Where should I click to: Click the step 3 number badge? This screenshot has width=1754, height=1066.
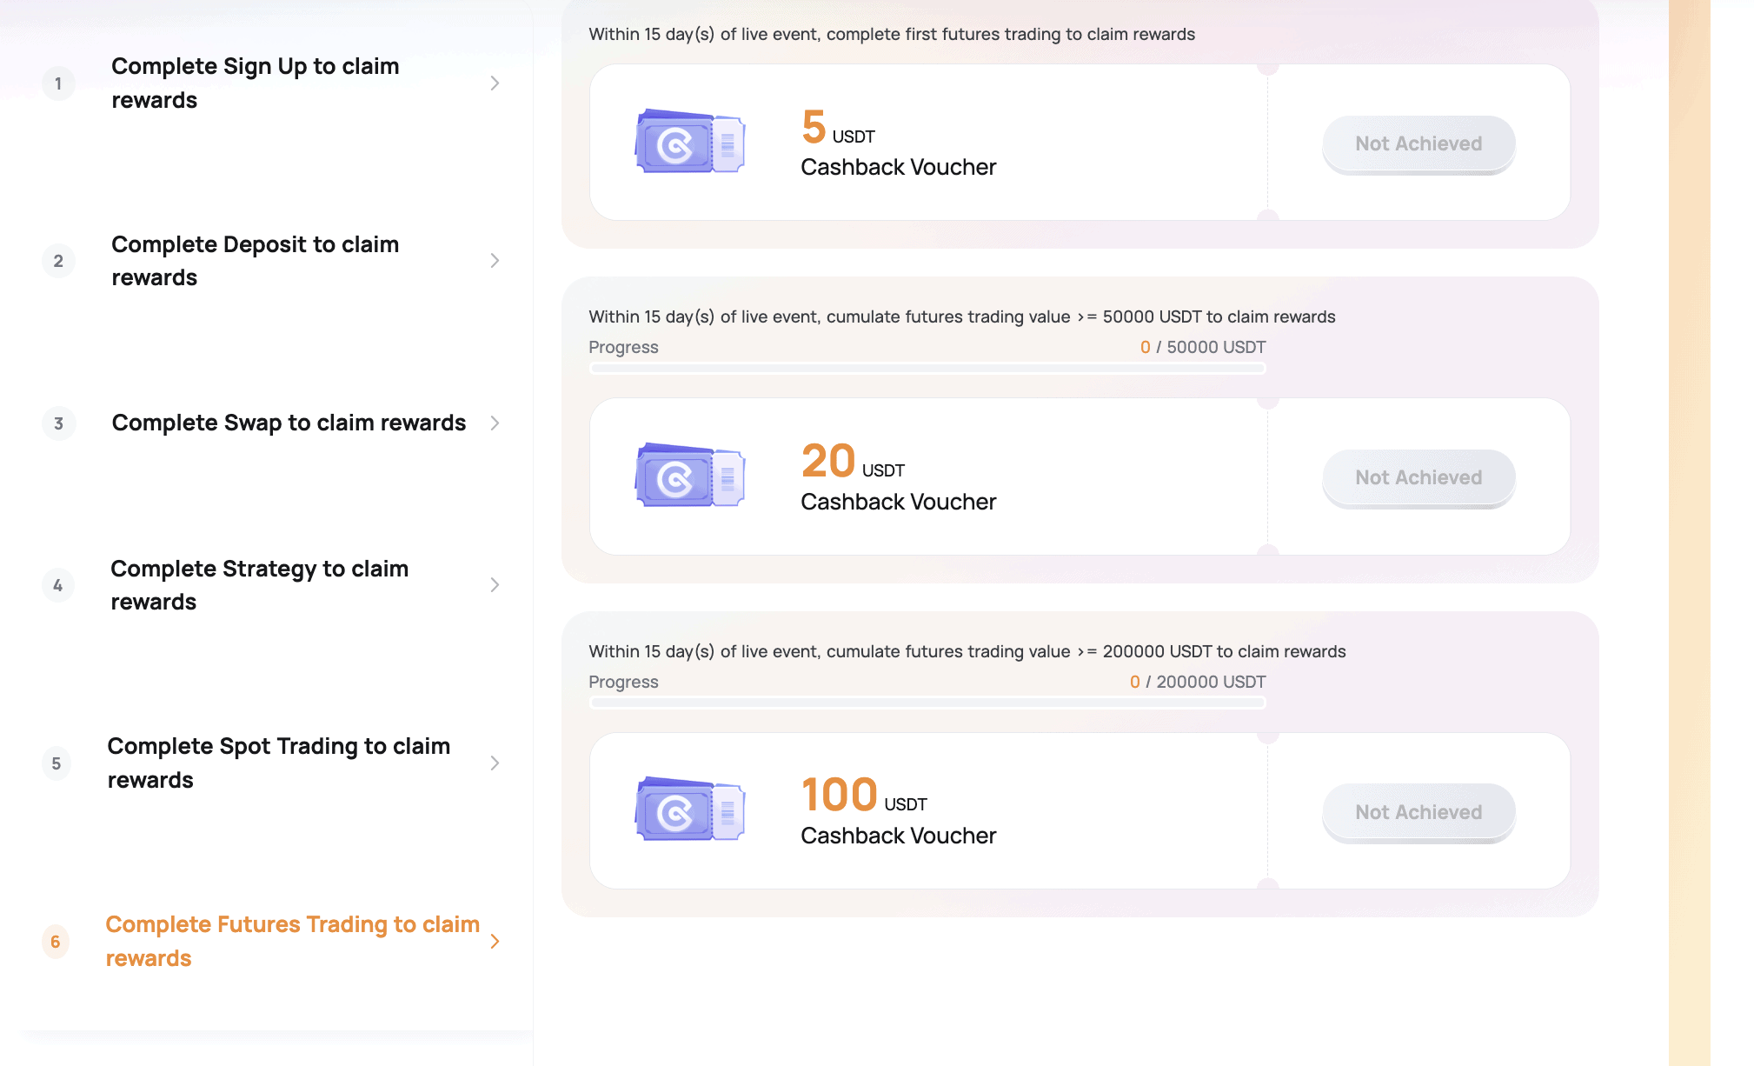point(58,423)
